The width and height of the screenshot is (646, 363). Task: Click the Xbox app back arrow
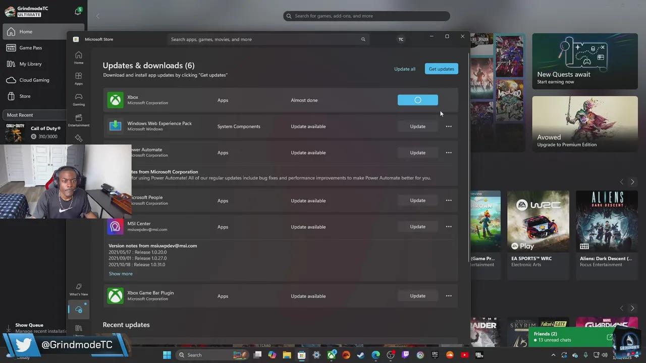(98, 16)
